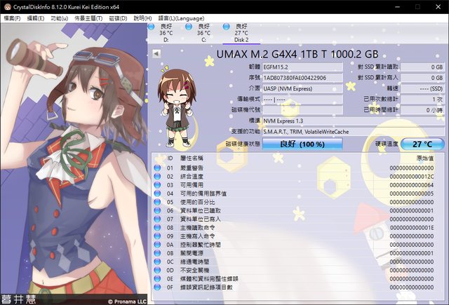Click the blue orb for attribute 05

(x=157, y=203)
